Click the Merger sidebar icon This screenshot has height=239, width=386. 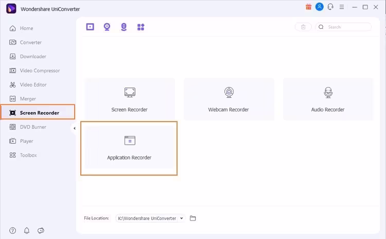tap(12, 99)
